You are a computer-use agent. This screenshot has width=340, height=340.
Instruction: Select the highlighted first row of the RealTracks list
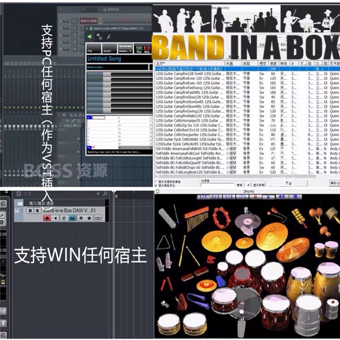click(x=247, y=69)
